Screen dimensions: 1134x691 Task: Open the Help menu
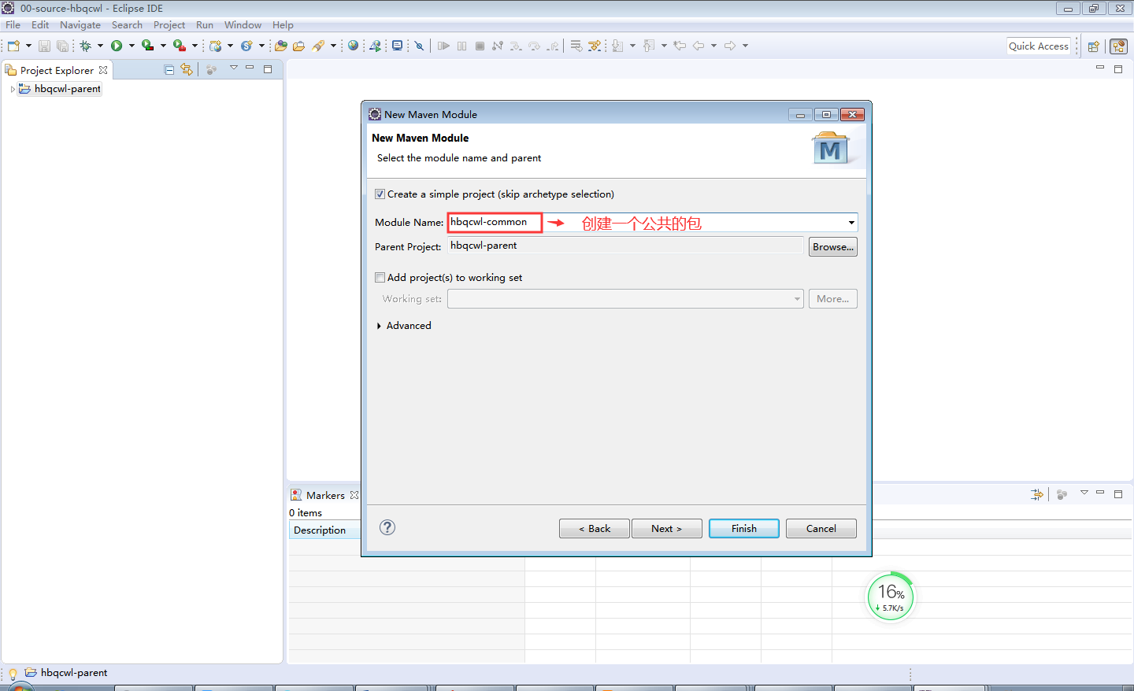(283, 25)
